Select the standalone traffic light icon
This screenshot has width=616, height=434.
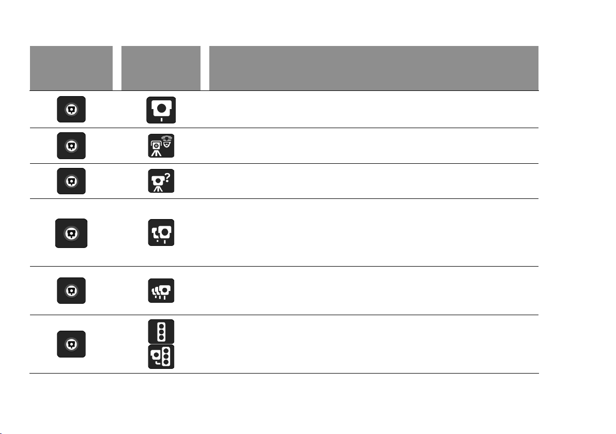click(161, 332)
